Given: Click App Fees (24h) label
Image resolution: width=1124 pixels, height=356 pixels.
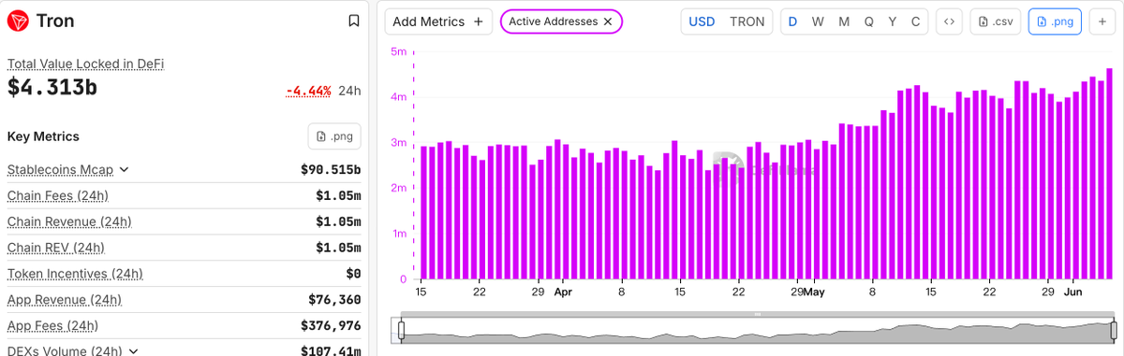Looking at the screenshot, I should [x=53, y=326].
